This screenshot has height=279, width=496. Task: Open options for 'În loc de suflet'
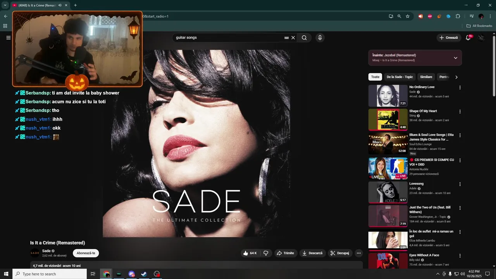coord(460,232)
